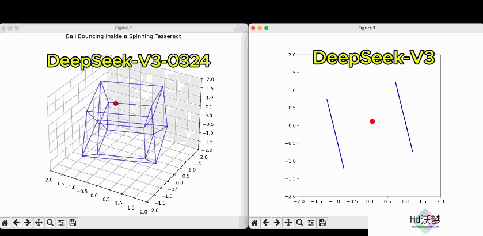Click Back arrow in left tesseract window toolbar
Screen dimensions: 483x236
(x=16, y=222)
